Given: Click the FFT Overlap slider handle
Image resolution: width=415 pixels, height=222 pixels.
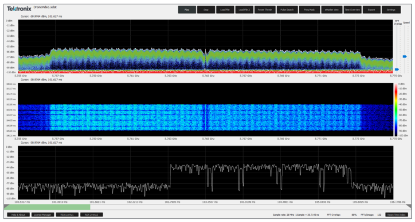Looking at the screenshot, I should [397, 69].
